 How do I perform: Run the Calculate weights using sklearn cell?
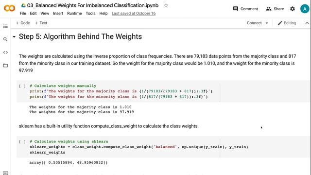(22, 141)
